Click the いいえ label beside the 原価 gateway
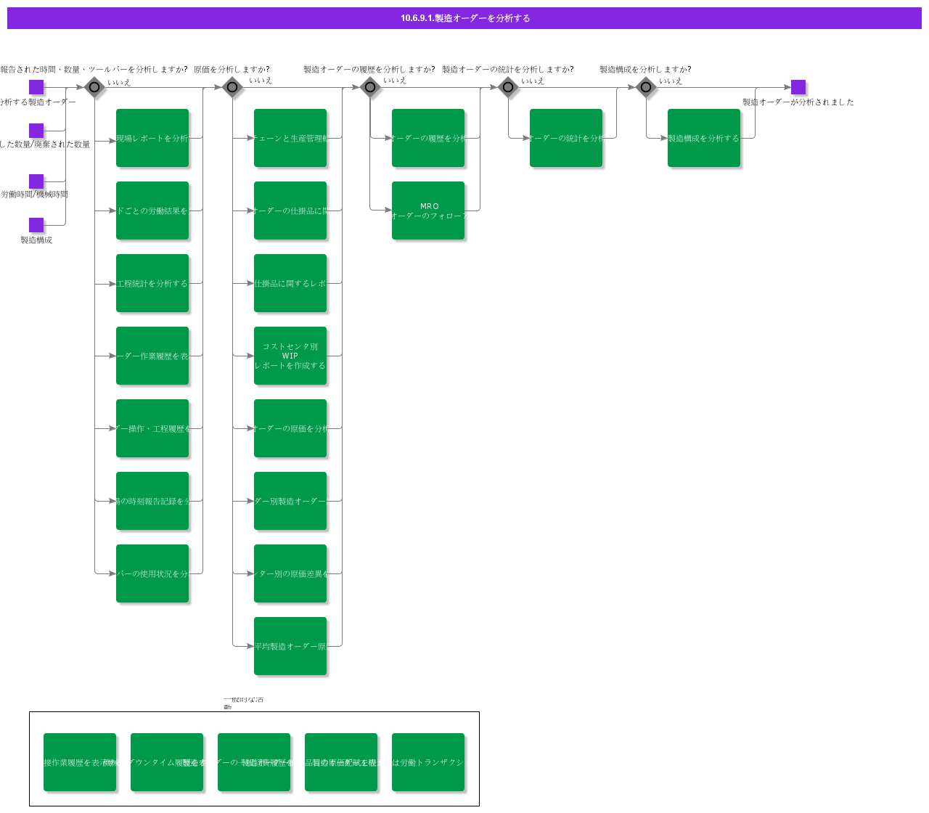Viewport: 929px width, 813px height. click(x=261, y=81)
